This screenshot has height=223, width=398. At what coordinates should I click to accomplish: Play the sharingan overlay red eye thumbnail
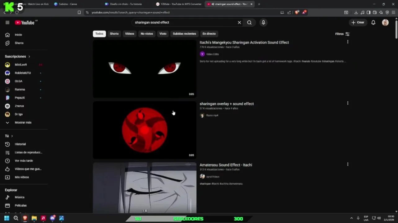pos(145,130)
